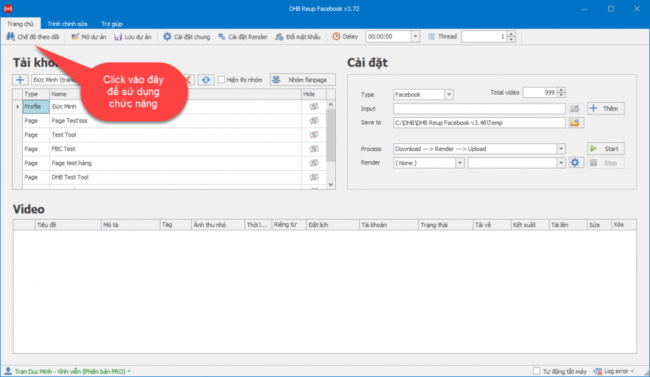Switch to the Trình chỉnh sửa tab
This screenshot has height=377, width=650.
(67, 23)
